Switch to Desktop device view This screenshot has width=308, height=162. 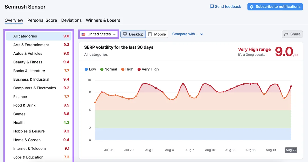click(x=133, y=34)
